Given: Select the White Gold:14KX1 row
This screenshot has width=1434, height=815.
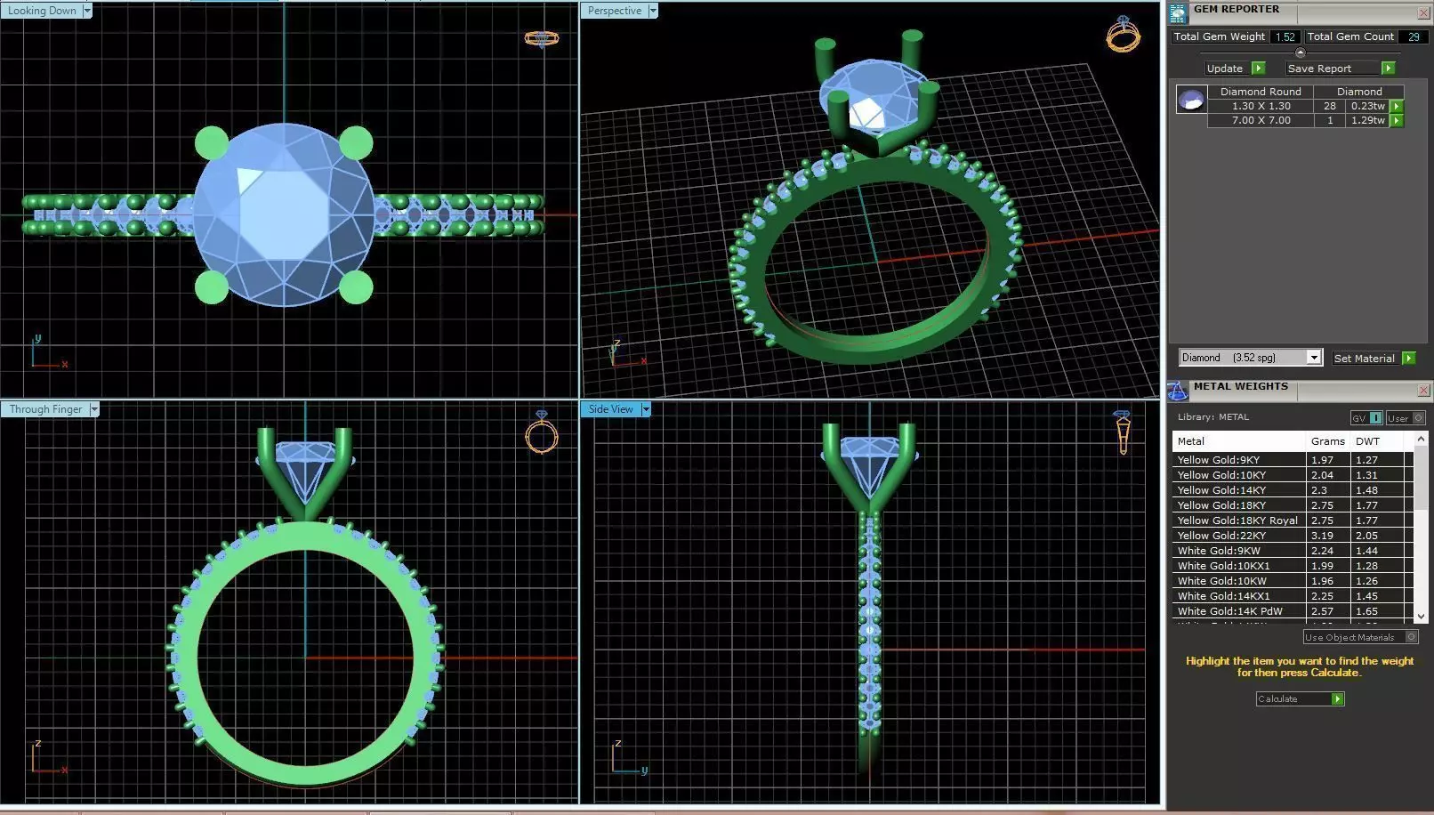Looking at the screenshot, I should (x=1292, y=596).
